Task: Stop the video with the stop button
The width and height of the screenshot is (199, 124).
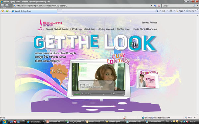Action: click(82, 93)
